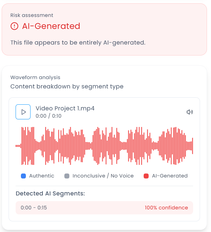Screen dimensions: 211x232
Task: Select the "AI-Generated" legend label under the waveform
Action: [170, 176]
